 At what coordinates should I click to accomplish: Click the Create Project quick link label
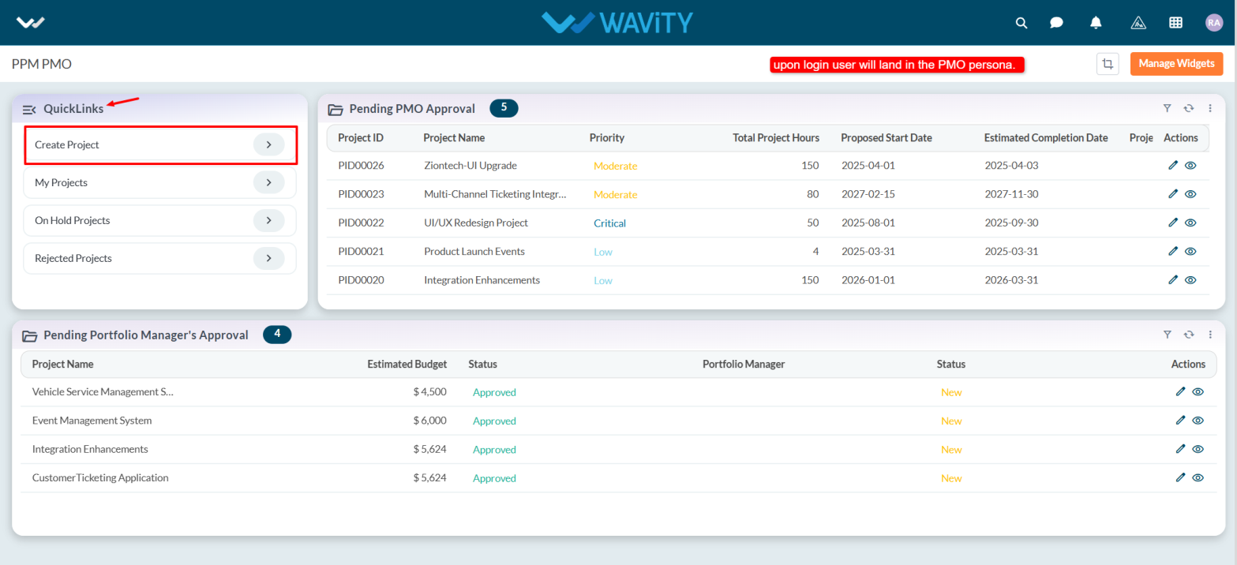[67, 145]
